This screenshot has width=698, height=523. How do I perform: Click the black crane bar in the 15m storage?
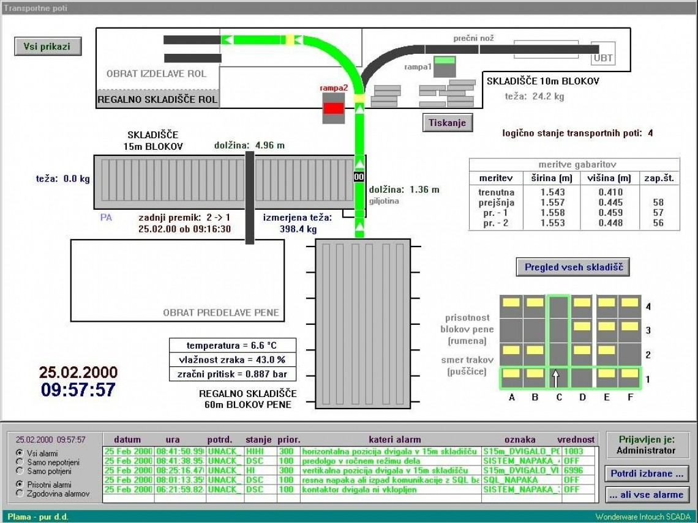(249, 197)
